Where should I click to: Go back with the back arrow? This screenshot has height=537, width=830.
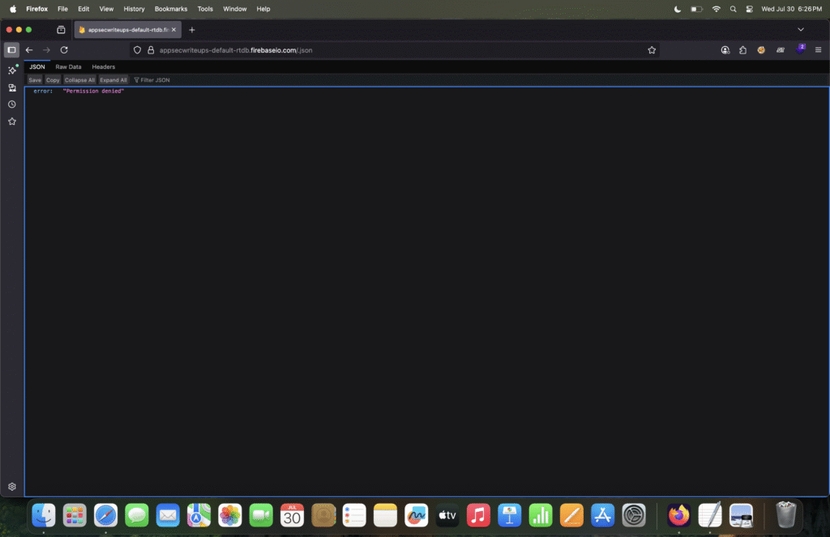coord(29,50)
